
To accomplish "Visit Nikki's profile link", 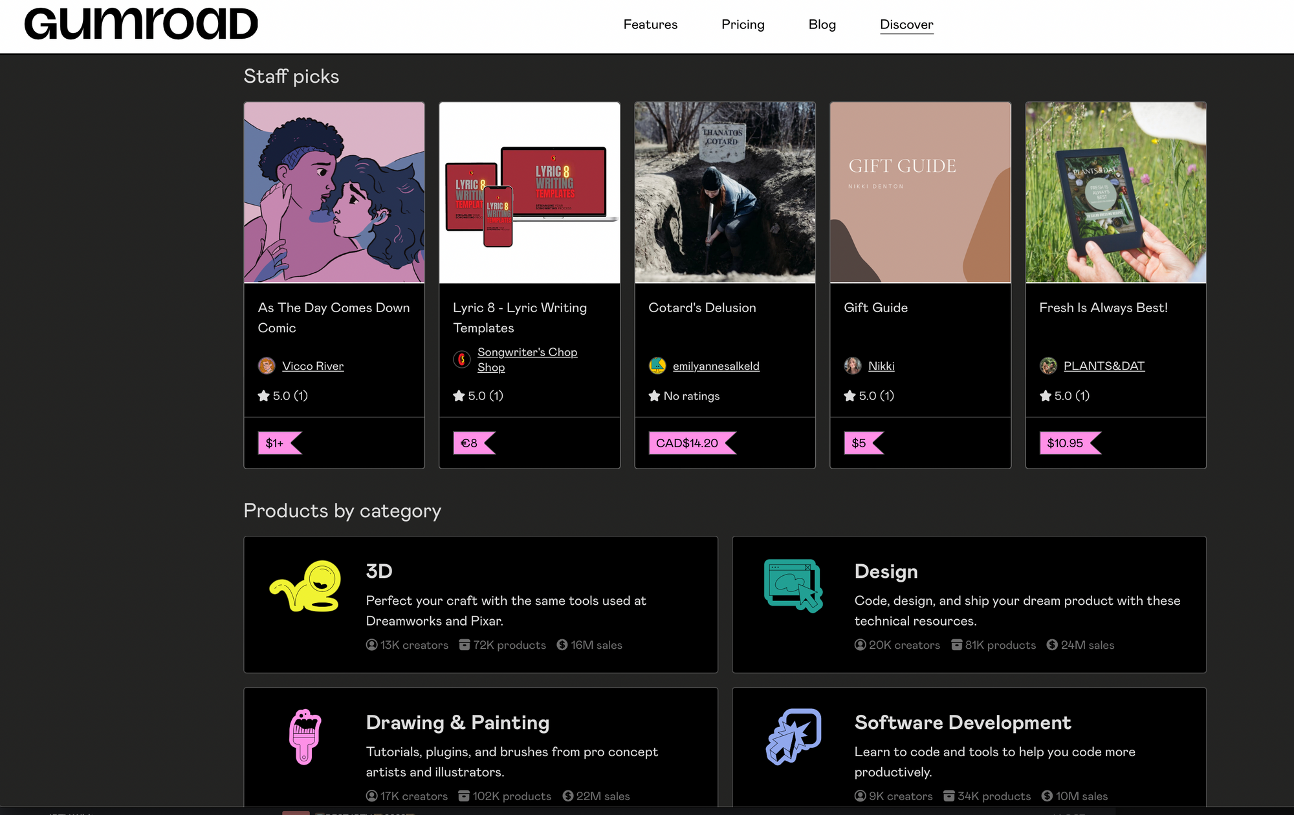I will click(881, 366).
